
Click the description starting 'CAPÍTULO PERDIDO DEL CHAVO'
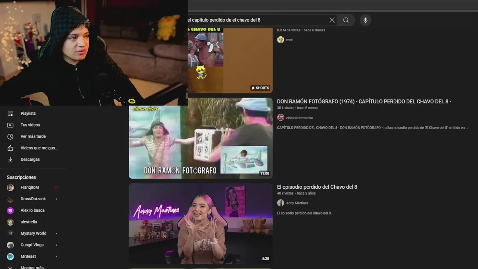pos(372,128)
